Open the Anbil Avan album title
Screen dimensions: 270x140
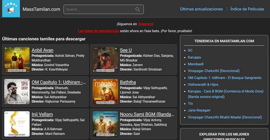(x=42, y=50)
